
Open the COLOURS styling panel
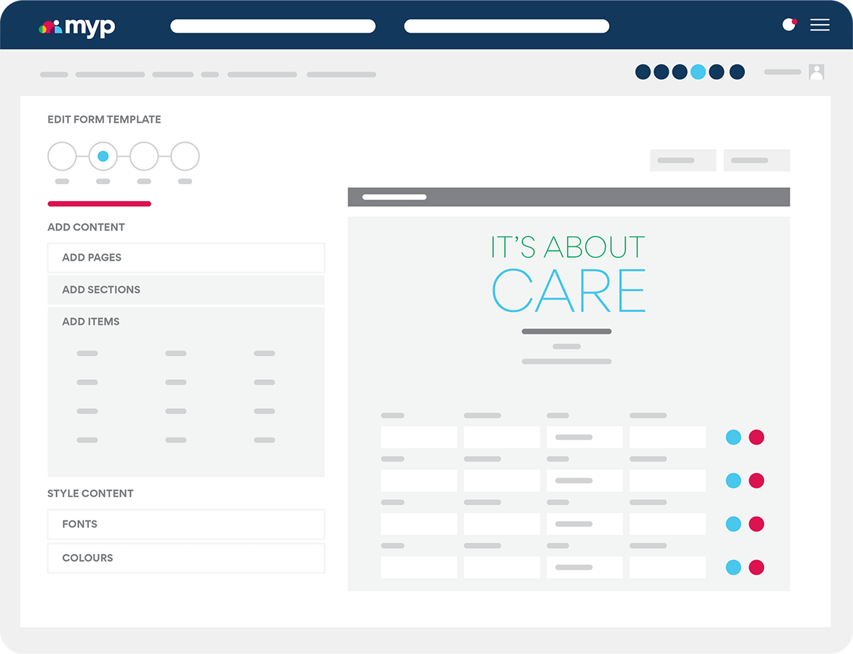[186, 558]
